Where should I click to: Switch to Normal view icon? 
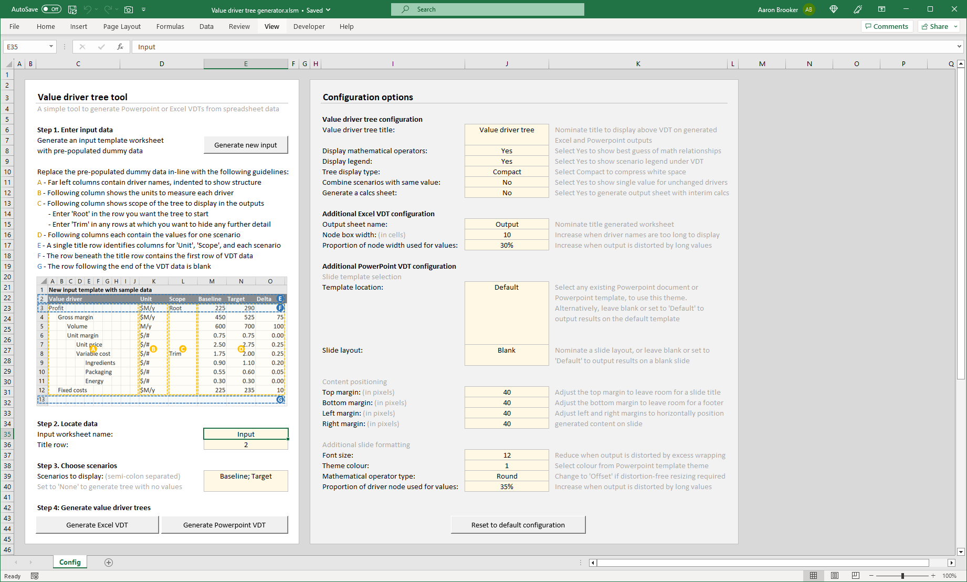813,576
